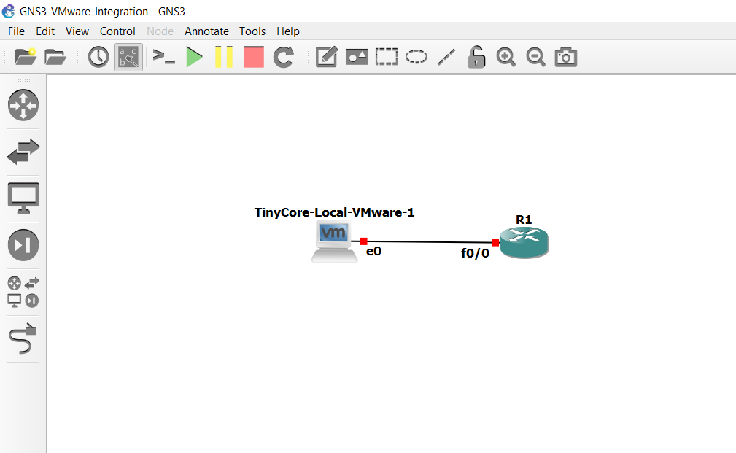Browse switches in the device sidebar
Image resolution: width=736 pixels, height=453 pixels.
point(23,152)
